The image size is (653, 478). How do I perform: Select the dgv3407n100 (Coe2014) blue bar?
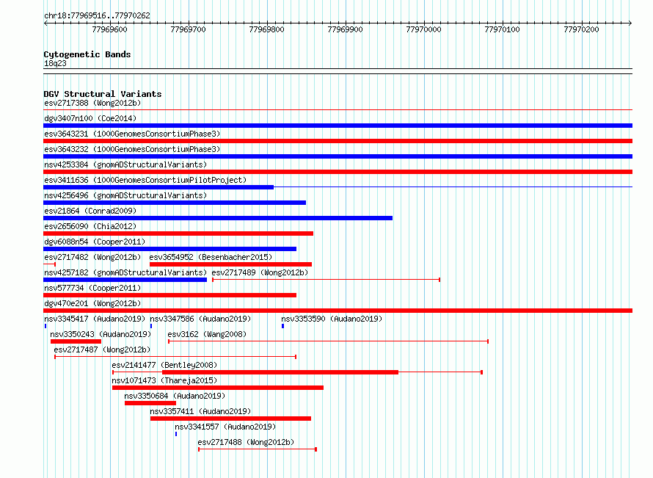(338, 126)
